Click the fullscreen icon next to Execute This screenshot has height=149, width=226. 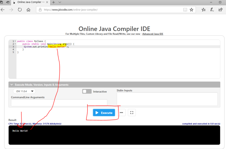[x=132, y=113]
